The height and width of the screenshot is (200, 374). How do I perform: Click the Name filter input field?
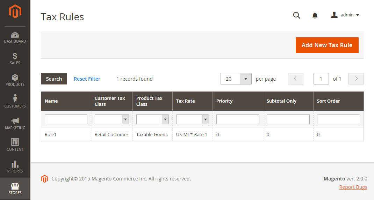(x=66, y=119)
